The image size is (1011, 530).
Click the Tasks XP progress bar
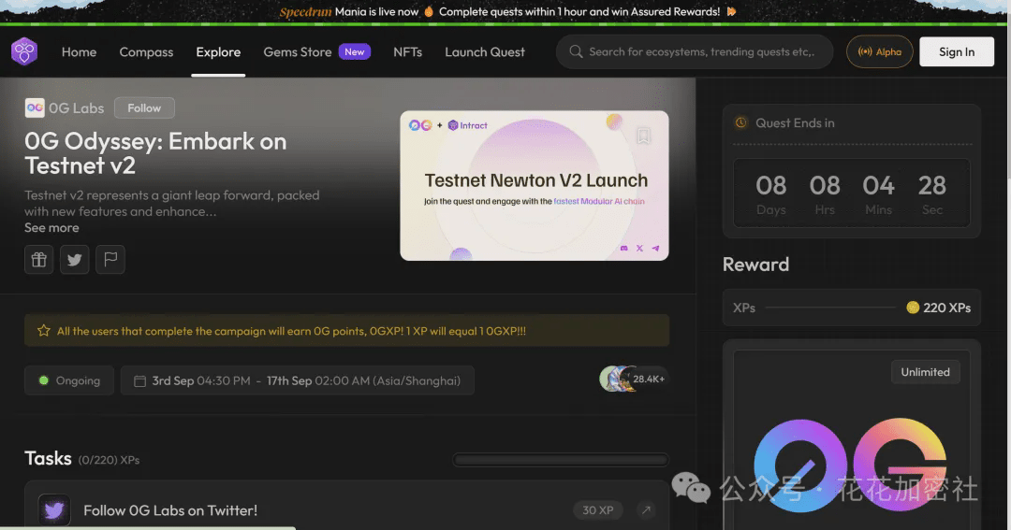point(561,460)
